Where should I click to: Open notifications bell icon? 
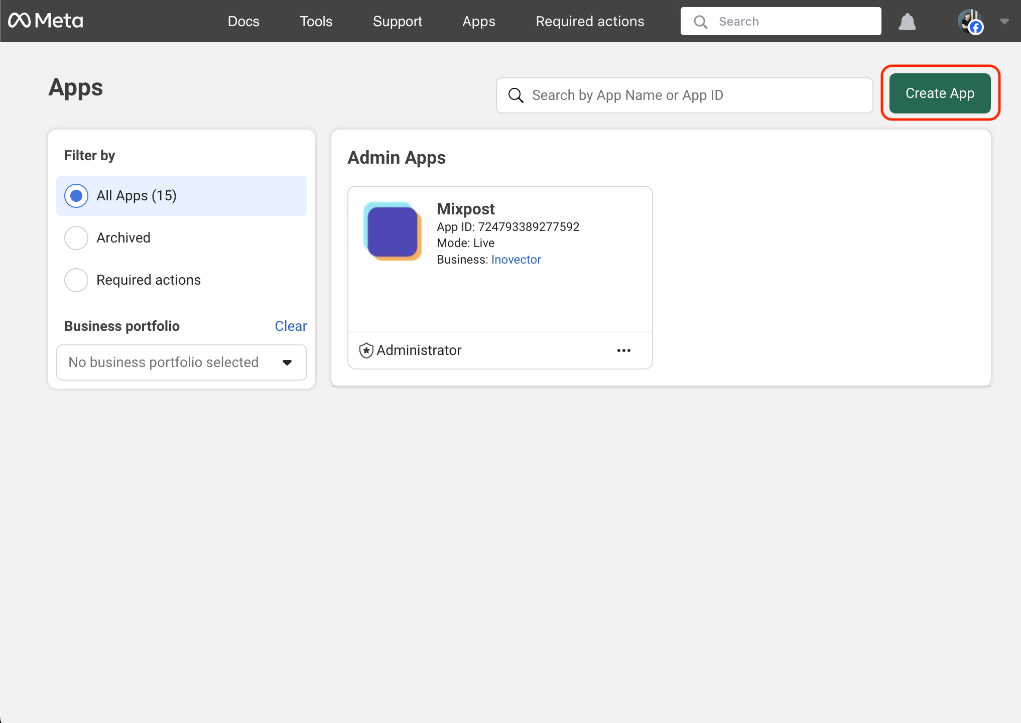[x=907, y=22]
